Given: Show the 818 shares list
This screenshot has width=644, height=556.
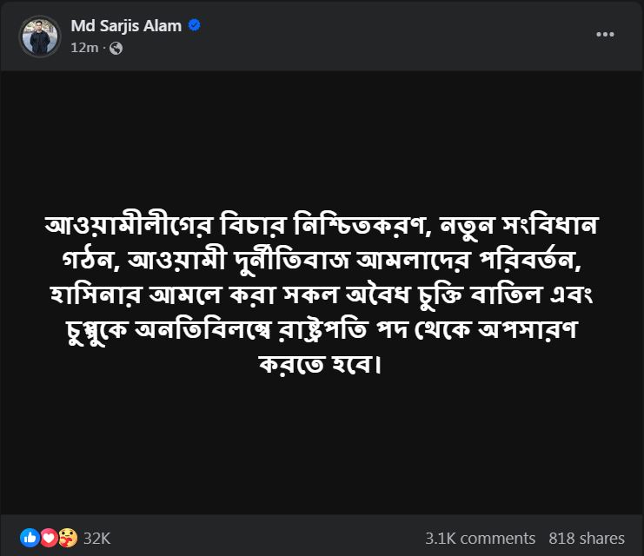Looking at the screenshot, I should (587, 539).
